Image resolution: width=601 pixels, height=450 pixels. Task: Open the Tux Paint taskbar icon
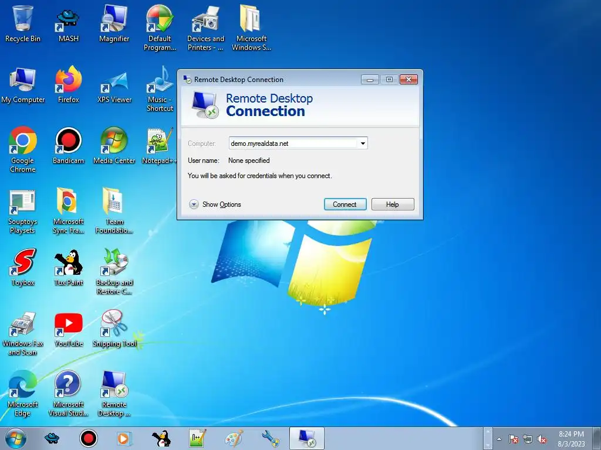click(161, 438)
